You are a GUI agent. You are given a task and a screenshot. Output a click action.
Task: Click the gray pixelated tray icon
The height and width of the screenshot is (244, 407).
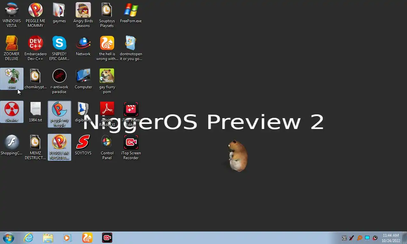(x=344, y=238)
